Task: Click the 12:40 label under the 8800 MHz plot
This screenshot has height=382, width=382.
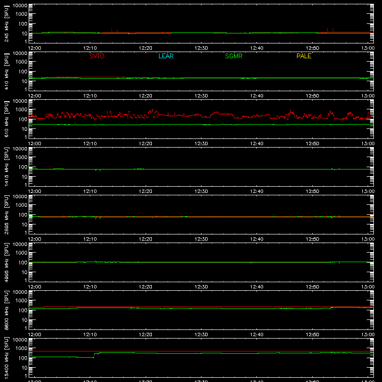Action: point(257,335)
